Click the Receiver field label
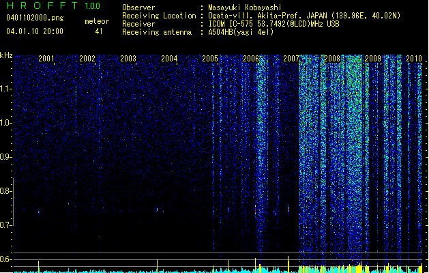The width and height of the screenshot is (429, 273). pos(138,24)
